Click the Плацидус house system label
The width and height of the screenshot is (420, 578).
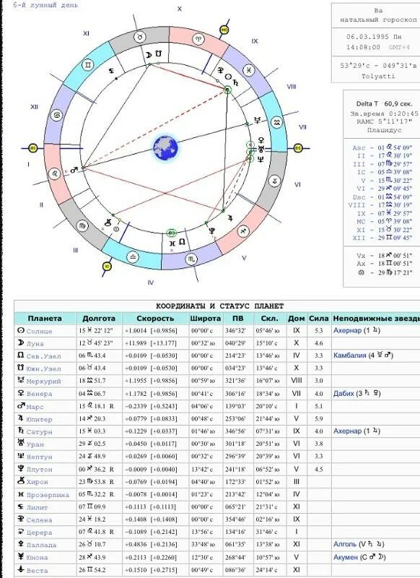coord(384,131)
